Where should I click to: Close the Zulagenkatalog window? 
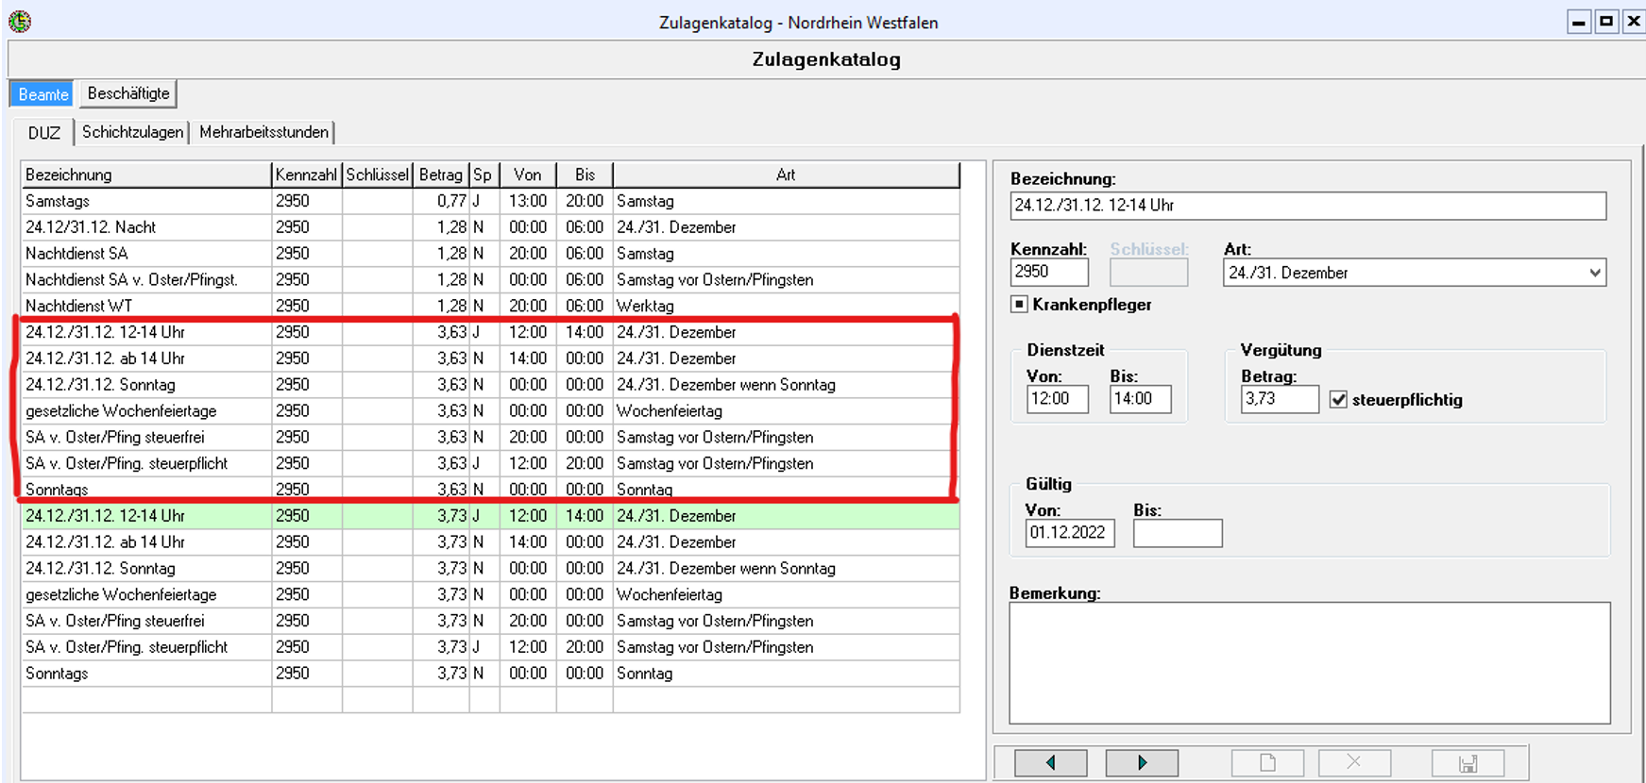[x=1634, y=22]
